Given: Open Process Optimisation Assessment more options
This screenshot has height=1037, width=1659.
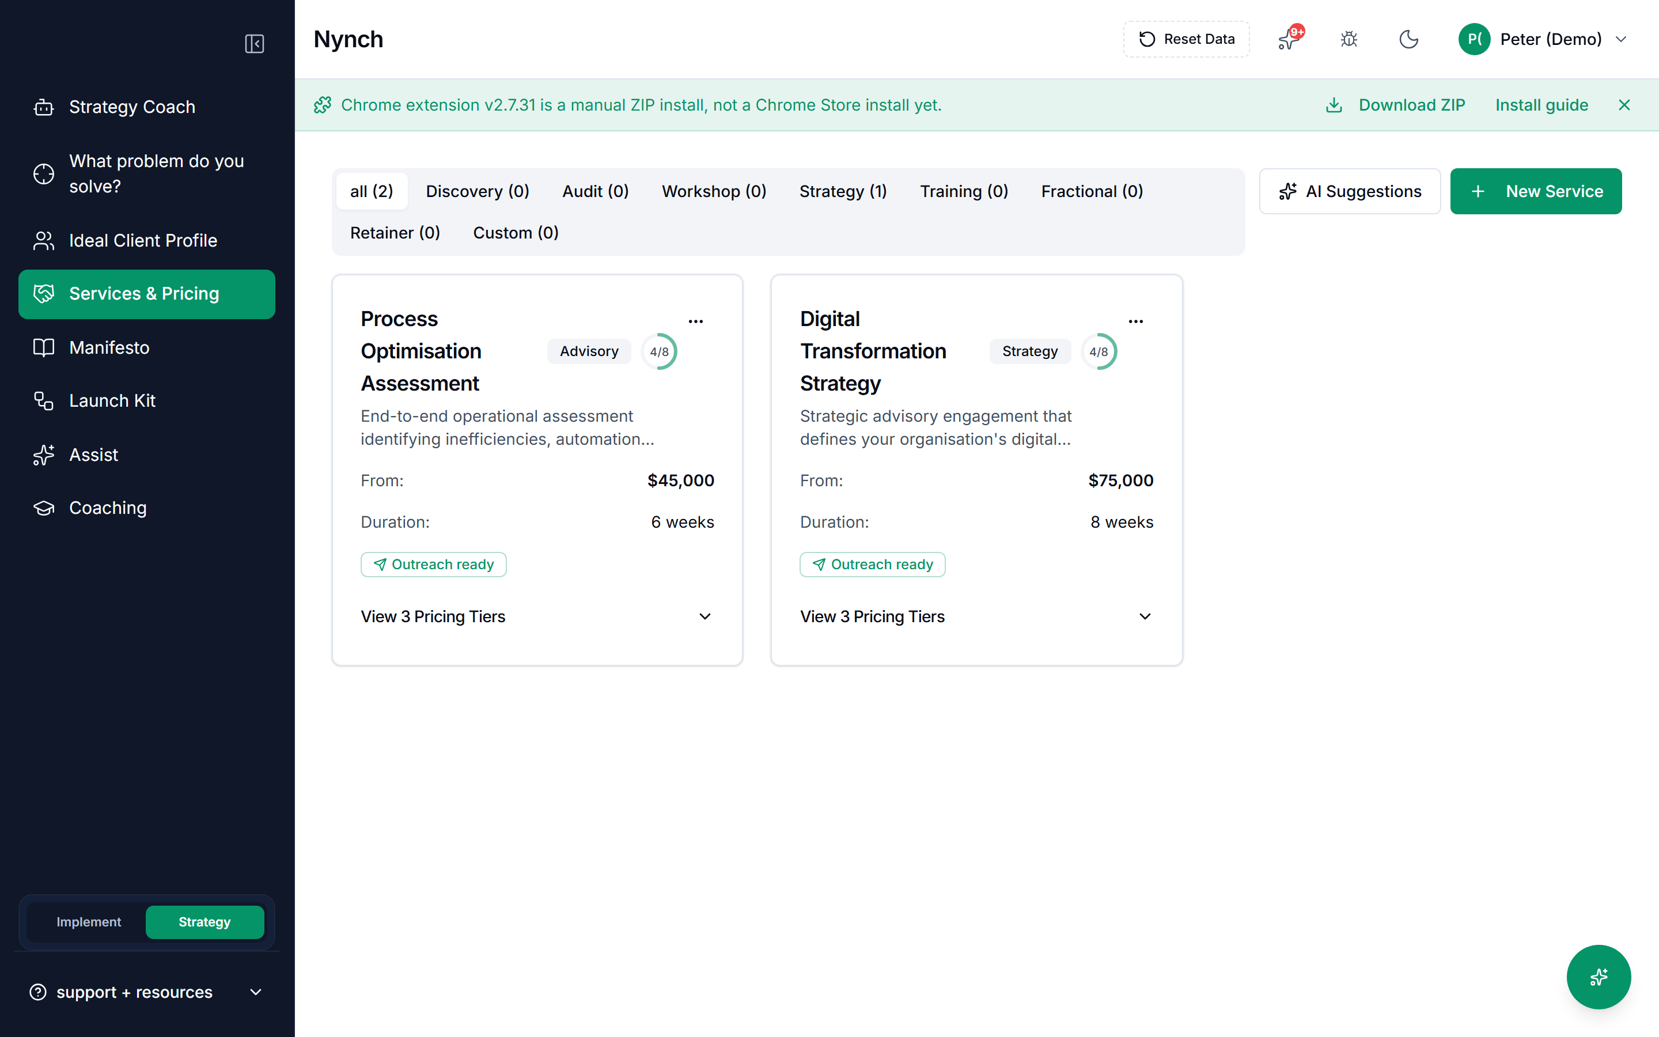Looking at the screenshot, I should (x=696, y=321).
